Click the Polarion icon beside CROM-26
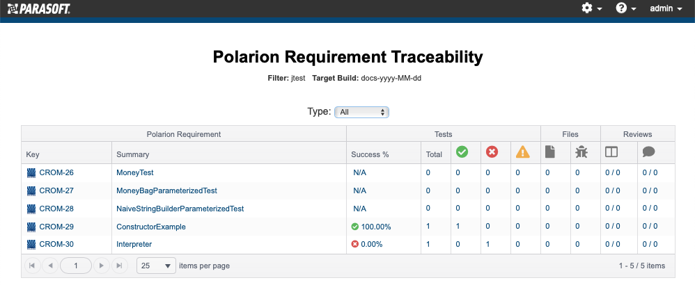This screenshot has width=695, height=285. click(31, 172)
